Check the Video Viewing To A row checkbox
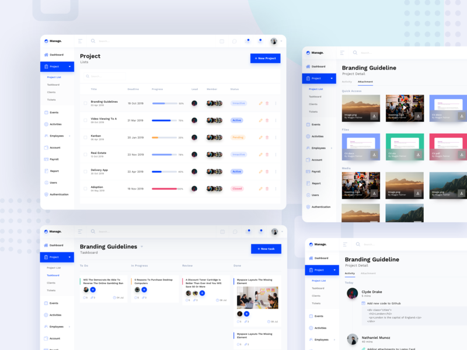The image size is (467, 350). 85,120
